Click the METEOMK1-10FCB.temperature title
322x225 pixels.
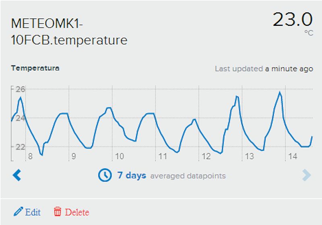point(69,32)
